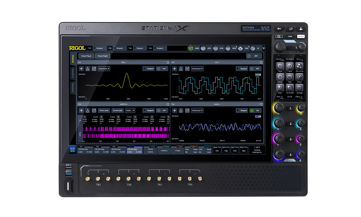This screenshot has width=361, height=217.
Task: Switch to the Waveform side tab
Action: pyautogui.click(x=72, y=73)
